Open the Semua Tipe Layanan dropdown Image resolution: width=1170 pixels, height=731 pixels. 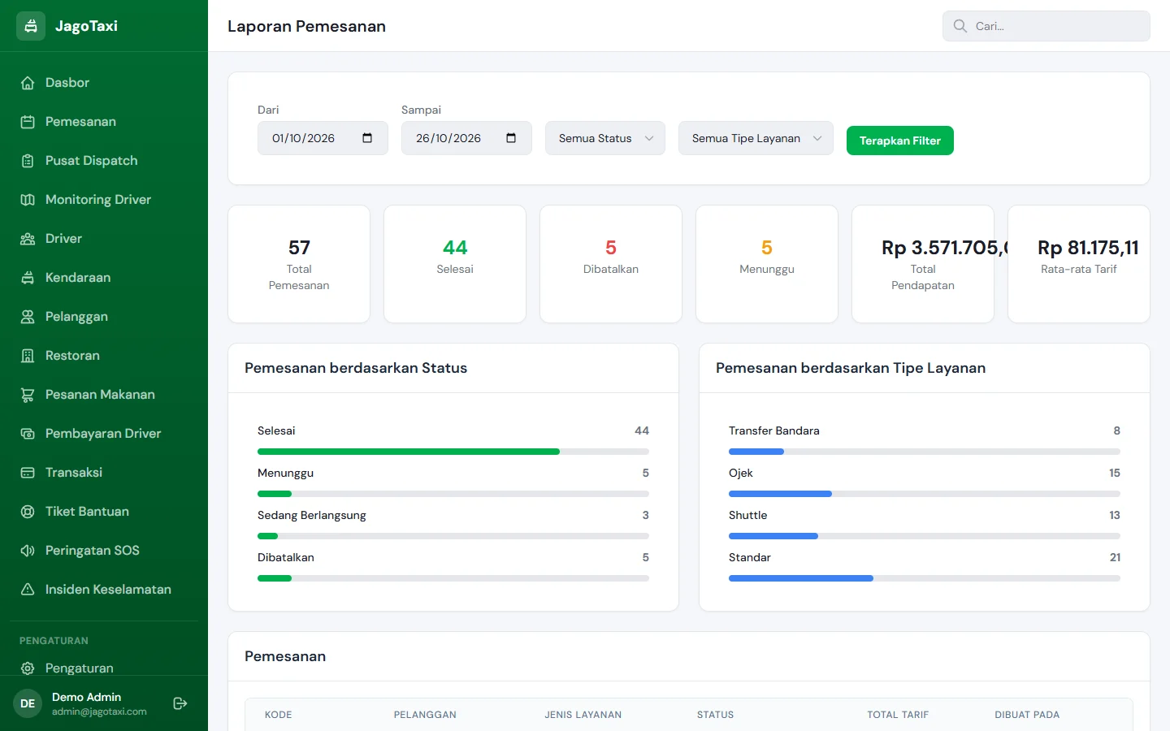pyautogui.click(x=756, y=138)
